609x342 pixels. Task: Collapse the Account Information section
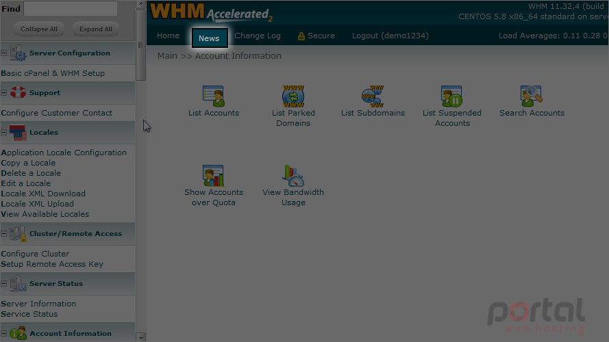[4, 333]
